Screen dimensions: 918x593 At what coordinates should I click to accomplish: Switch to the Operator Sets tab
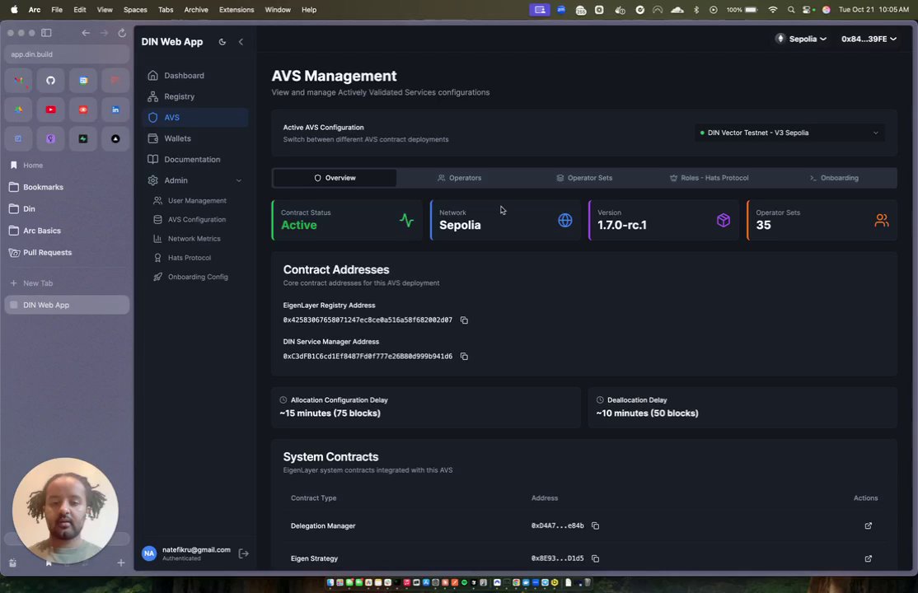coord(584,178)
